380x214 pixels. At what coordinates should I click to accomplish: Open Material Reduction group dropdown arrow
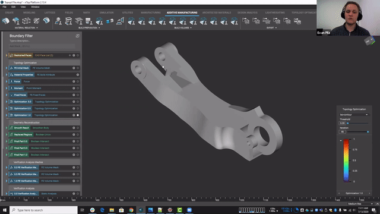(37, 28)
